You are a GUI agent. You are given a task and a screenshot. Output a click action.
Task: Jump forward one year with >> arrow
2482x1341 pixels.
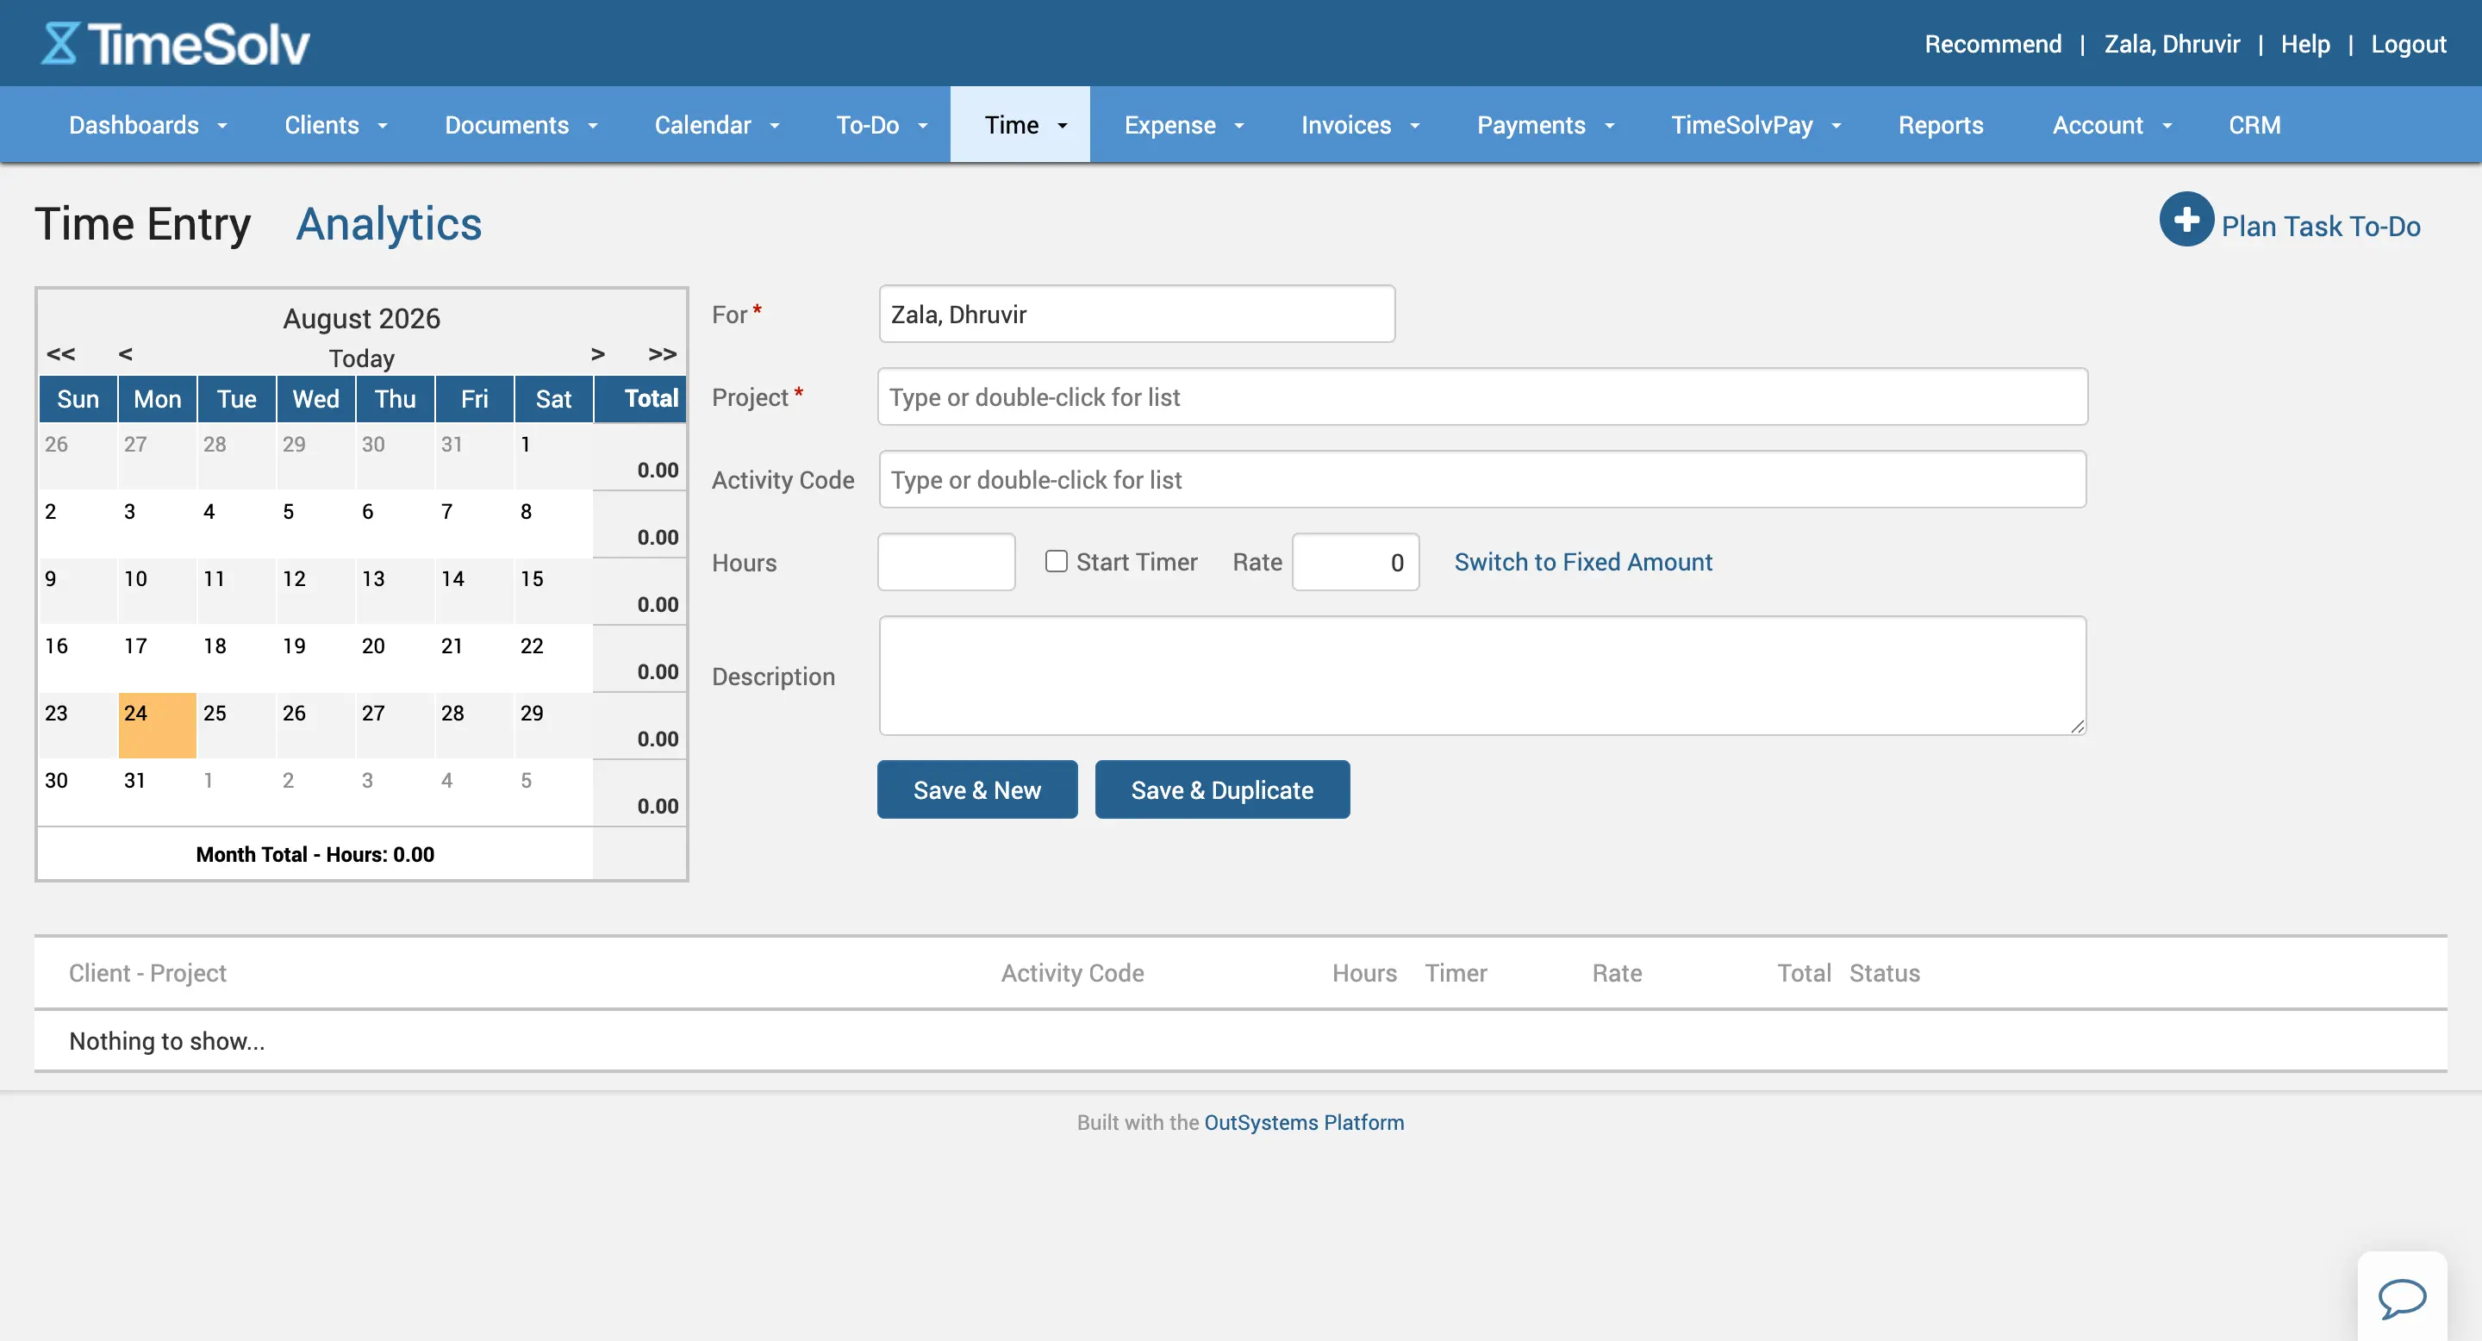point(663,353)
